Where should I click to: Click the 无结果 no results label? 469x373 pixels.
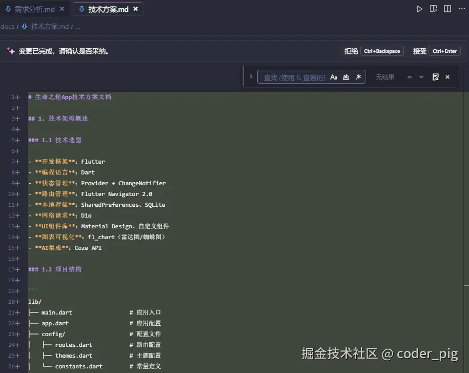[x=385, y=77]
